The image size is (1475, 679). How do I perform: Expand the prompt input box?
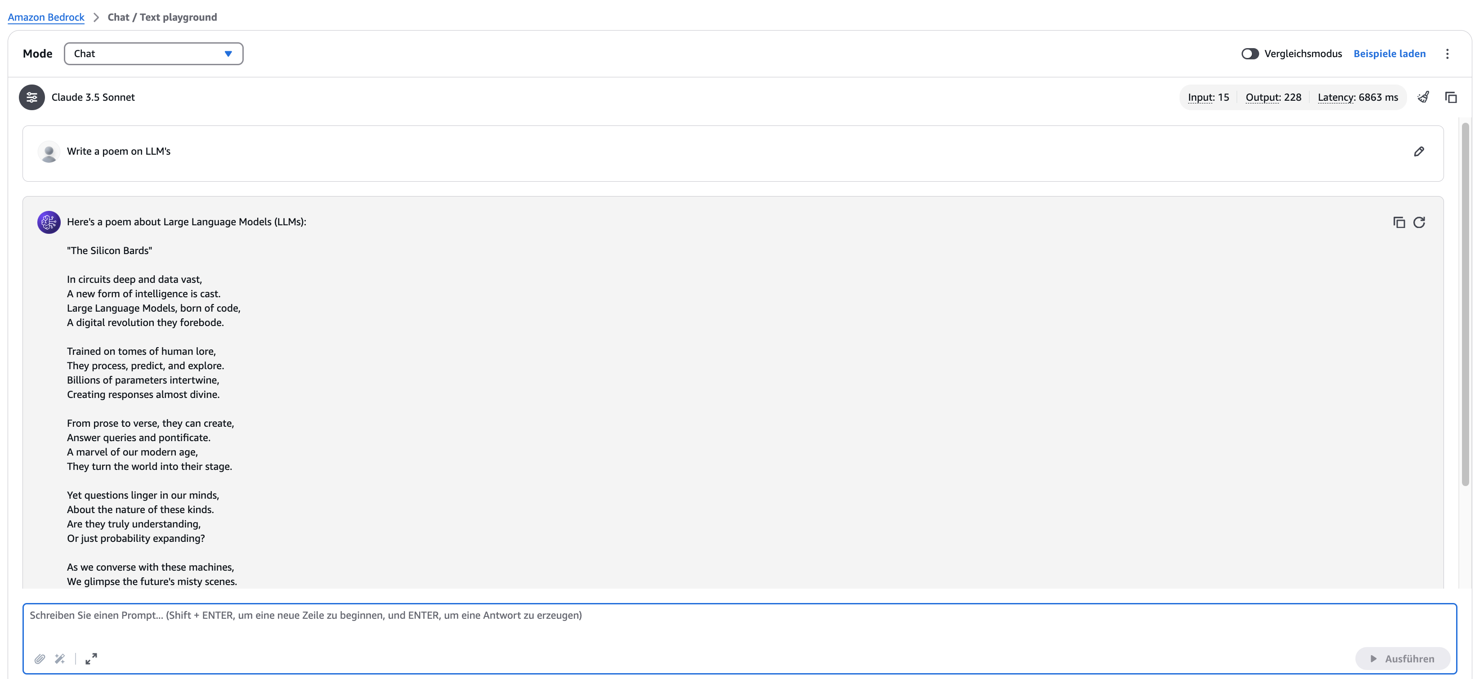91,659
